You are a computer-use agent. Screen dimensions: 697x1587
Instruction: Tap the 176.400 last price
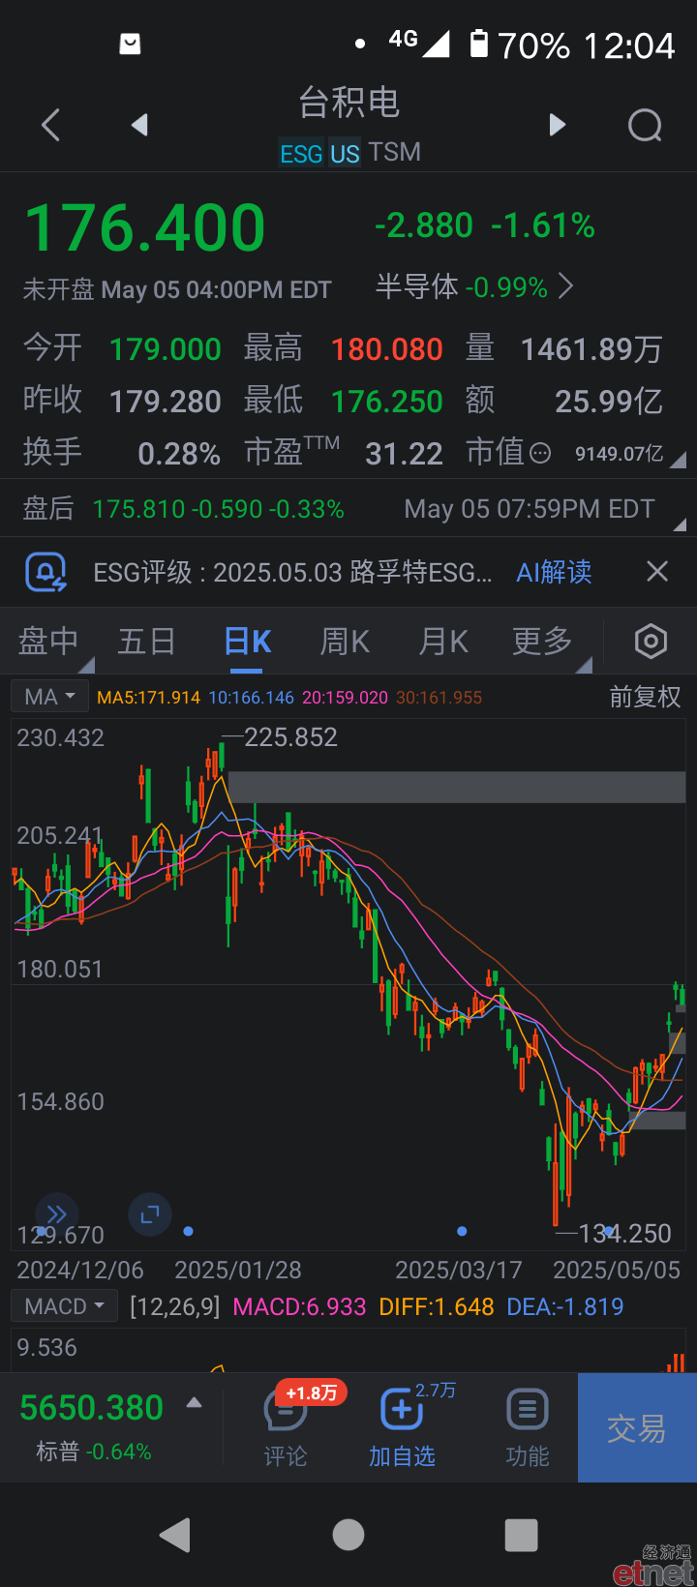click(145, 228)
